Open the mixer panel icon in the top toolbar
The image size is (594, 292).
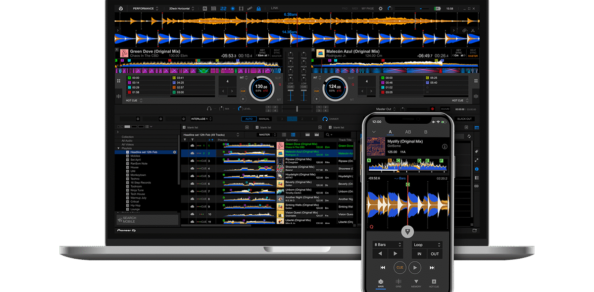click(x=223, y=8)
